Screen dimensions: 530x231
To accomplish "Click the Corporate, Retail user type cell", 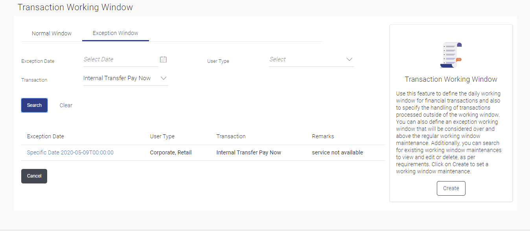I will point(171,152).
